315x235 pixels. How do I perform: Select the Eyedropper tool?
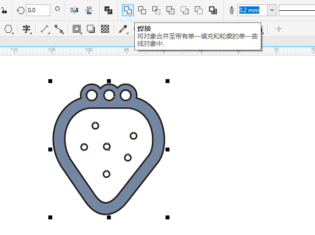pos(123,29)
